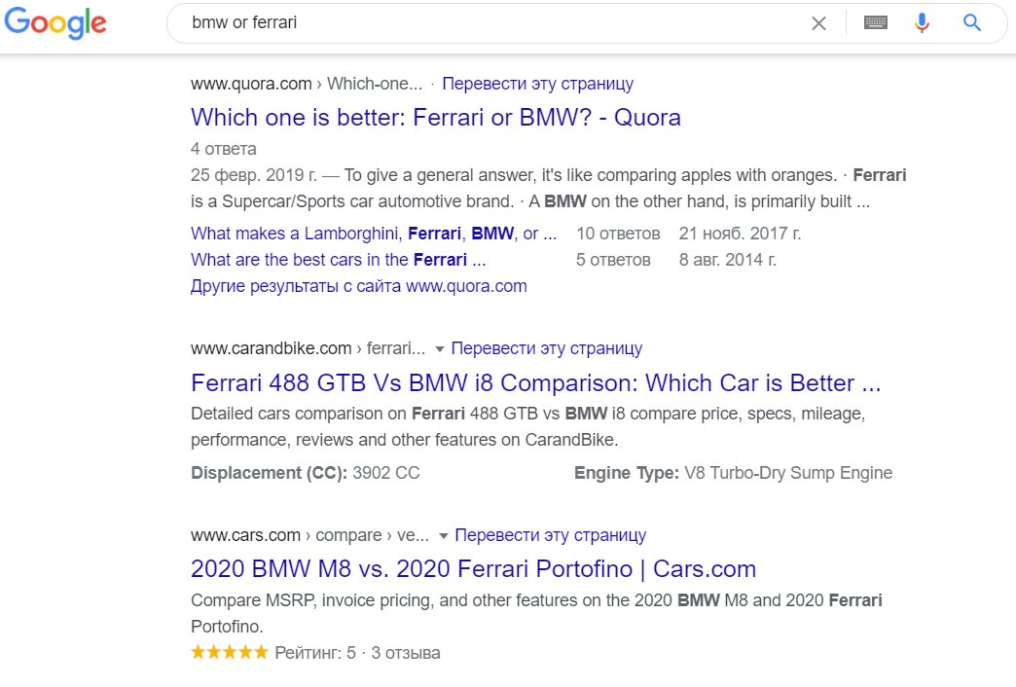This screenshot has width=1016, height=687.
Task: Open 'Which one is better: Ferrari or BMW? - Quora'
Action: click(435, 118)
